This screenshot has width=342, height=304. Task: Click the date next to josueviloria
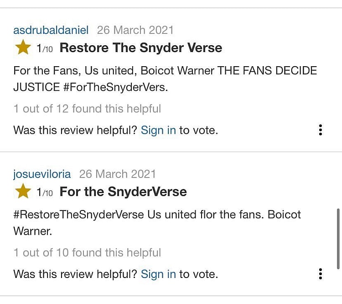(117, 174)
